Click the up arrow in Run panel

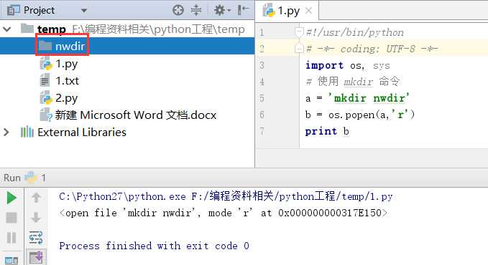[x=36, y=198]
